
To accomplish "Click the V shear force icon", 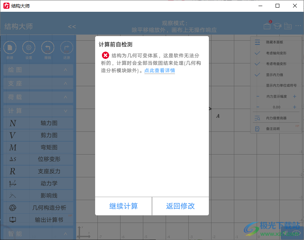I will 13,135.
